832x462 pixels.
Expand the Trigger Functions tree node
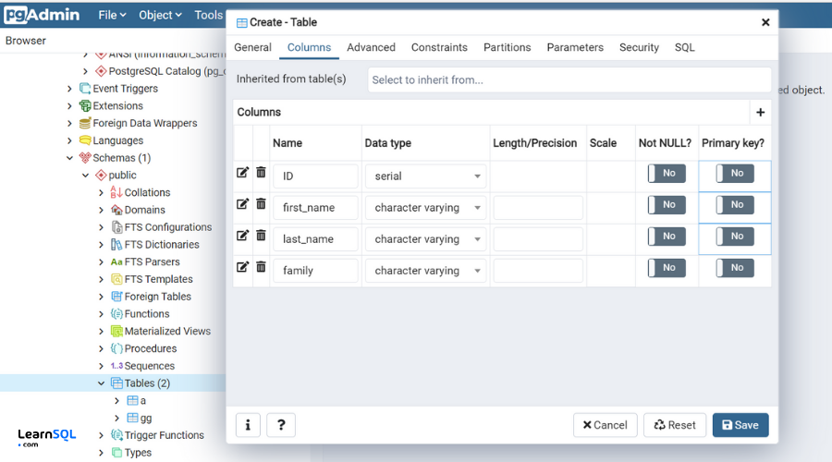(101, 435)
